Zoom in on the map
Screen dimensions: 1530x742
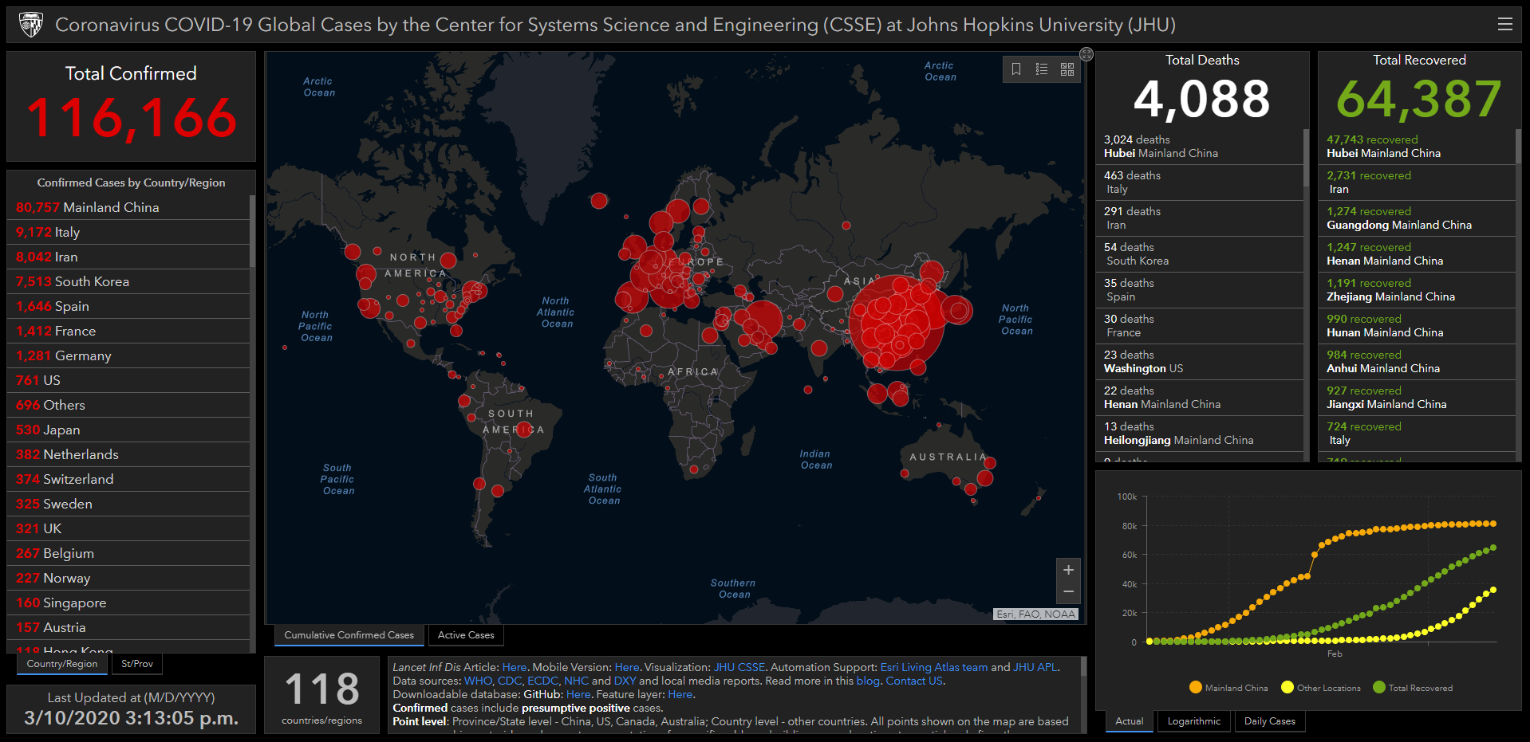(x=1068, y=570)
